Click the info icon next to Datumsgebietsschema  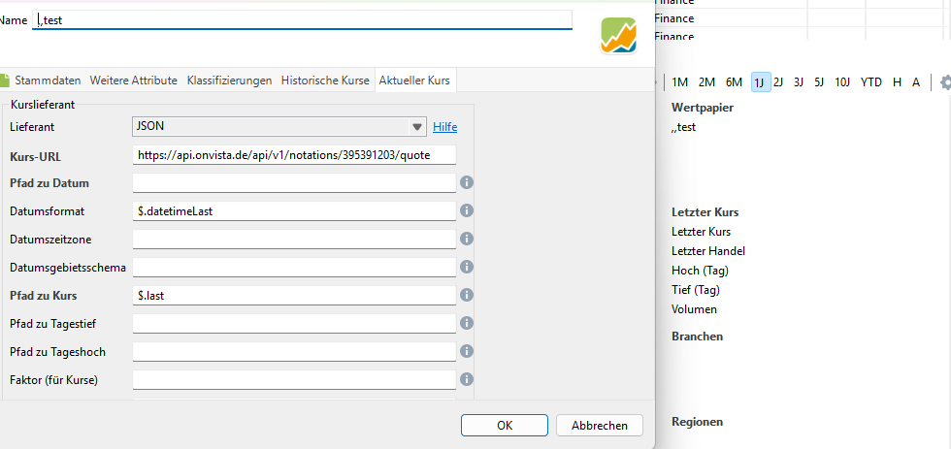pos(467,267)
